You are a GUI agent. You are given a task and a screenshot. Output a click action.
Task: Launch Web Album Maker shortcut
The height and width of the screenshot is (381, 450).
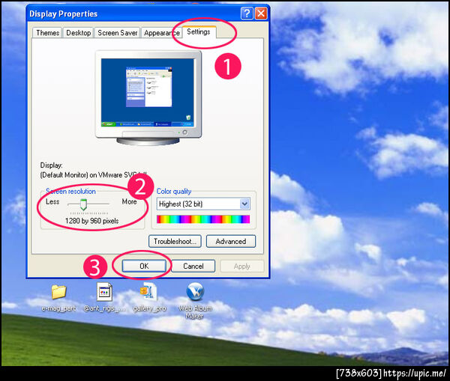point(195,292)
